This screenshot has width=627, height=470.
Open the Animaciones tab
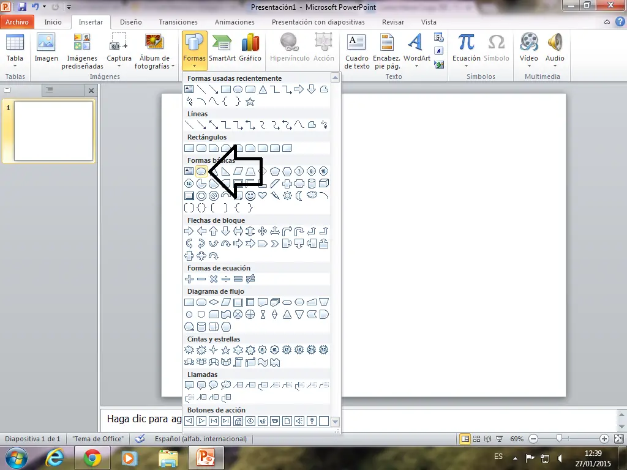235,22
